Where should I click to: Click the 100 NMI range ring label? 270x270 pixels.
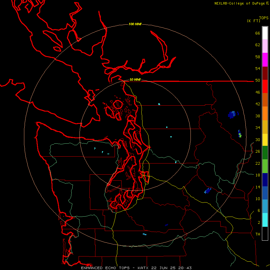click(135, 24)
